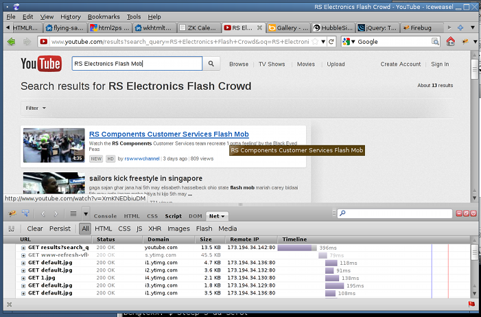
Task: Click the Firebug break-on-XHR icon beside Clear
Action: click(12, 228)
